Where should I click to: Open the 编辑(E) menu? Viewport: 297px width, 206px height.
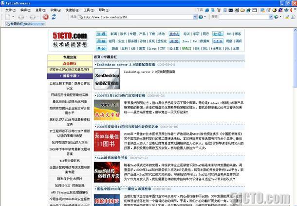coord(26,10)
